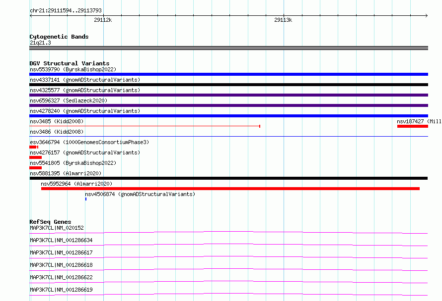
Task: Click the chr21:29111594..29113793 coordinate text
Action: tap(66, 10)
